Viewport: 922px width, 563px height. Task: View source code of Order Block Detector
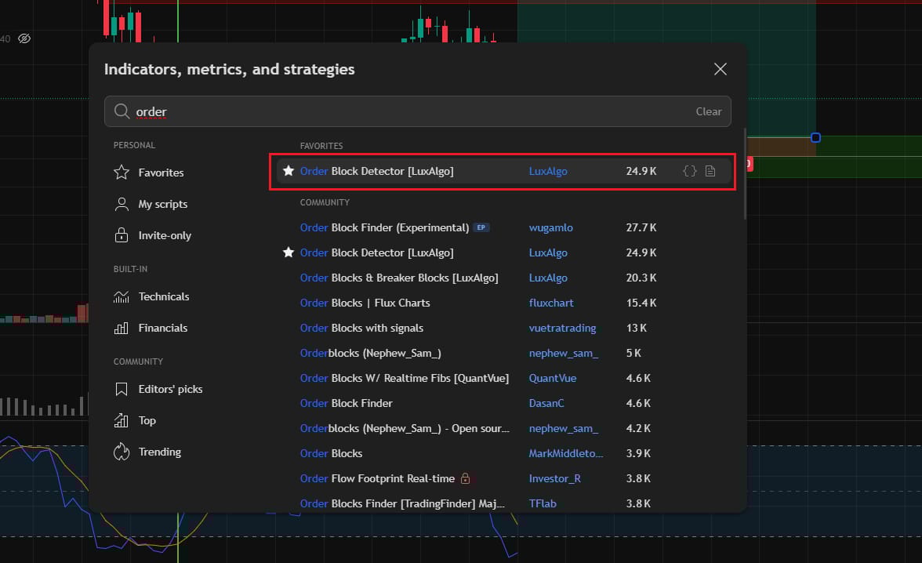[x=690, y=171]
